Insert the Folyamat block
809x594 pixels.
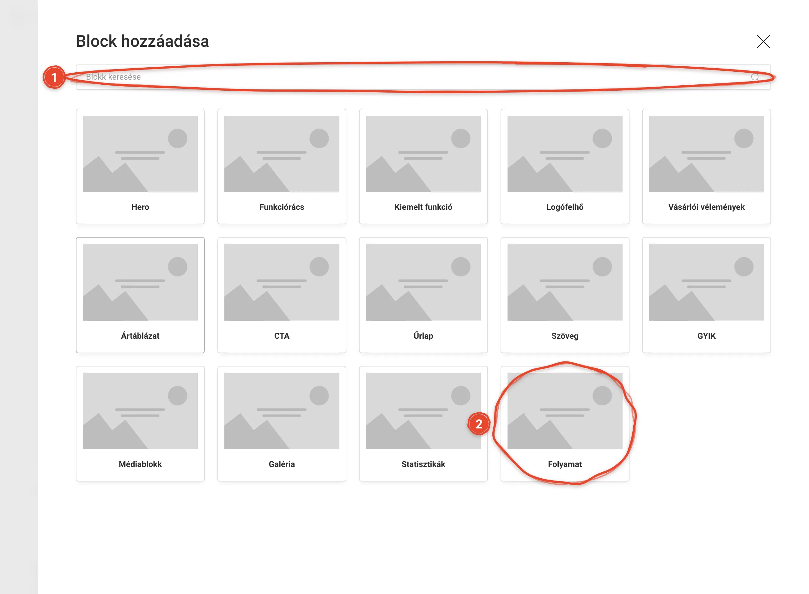pos(564,424)
